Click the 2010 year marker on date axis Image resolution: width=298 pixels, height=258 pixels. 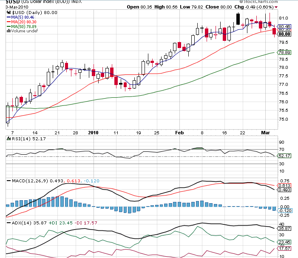(93, 133)
